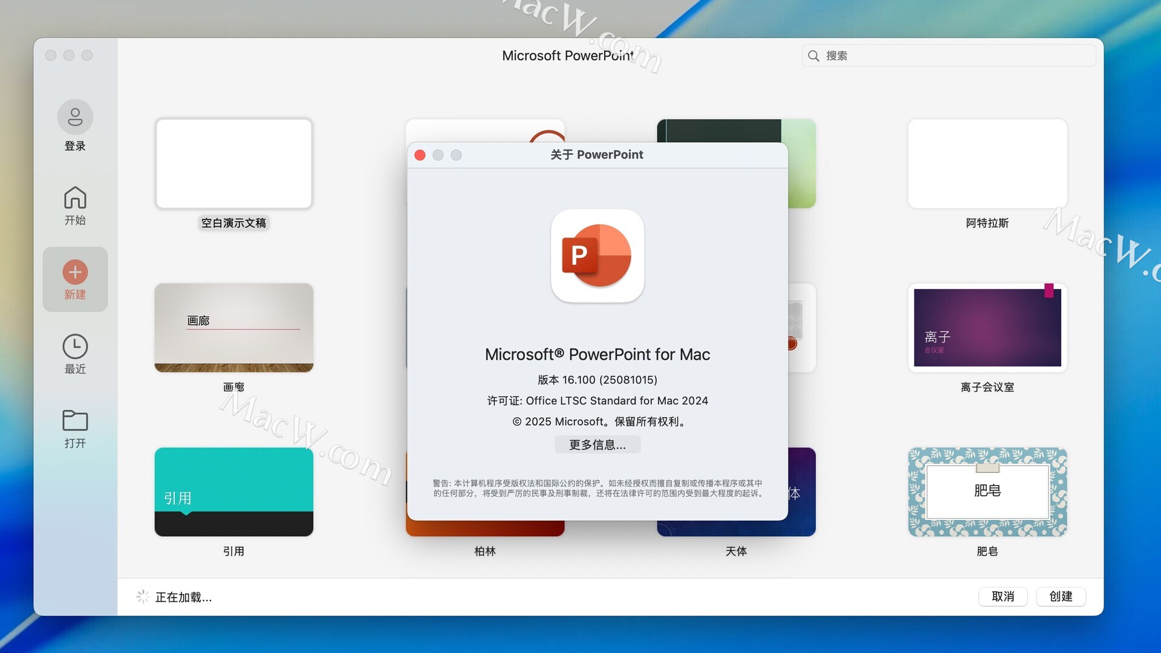
Task: Click the 阿特拉斯 label
Action: click(x=987, y=223)
